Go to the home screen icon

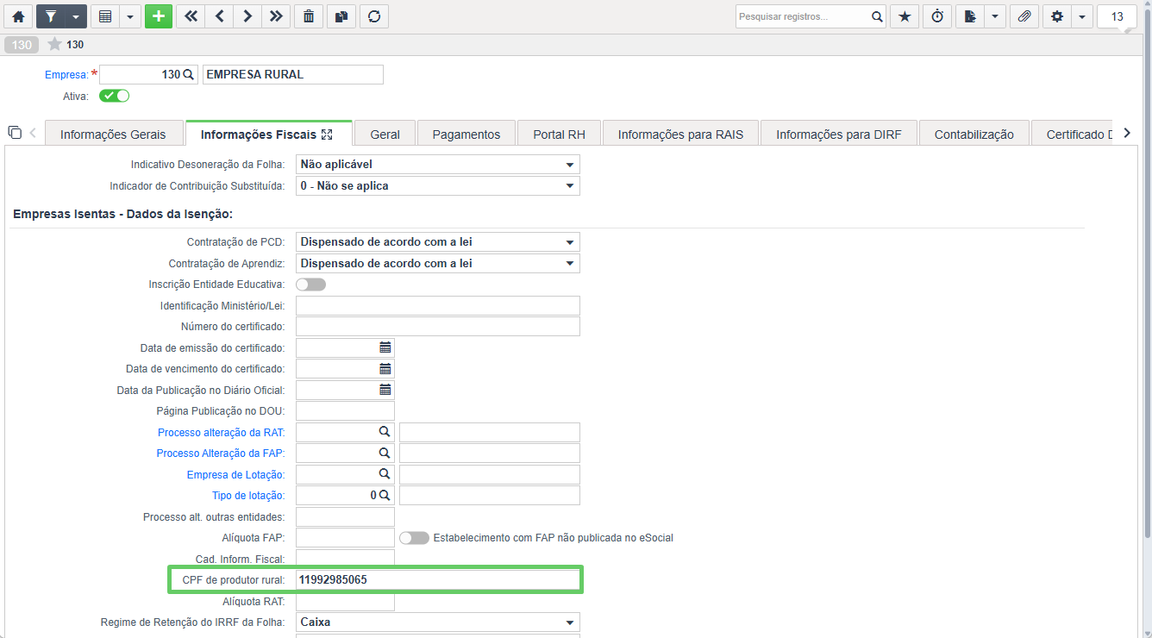click(x=18, y=16)
